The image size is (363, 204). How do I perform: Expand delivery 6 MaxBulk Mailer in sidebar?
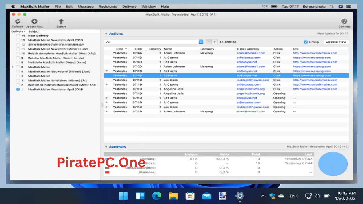13,67
